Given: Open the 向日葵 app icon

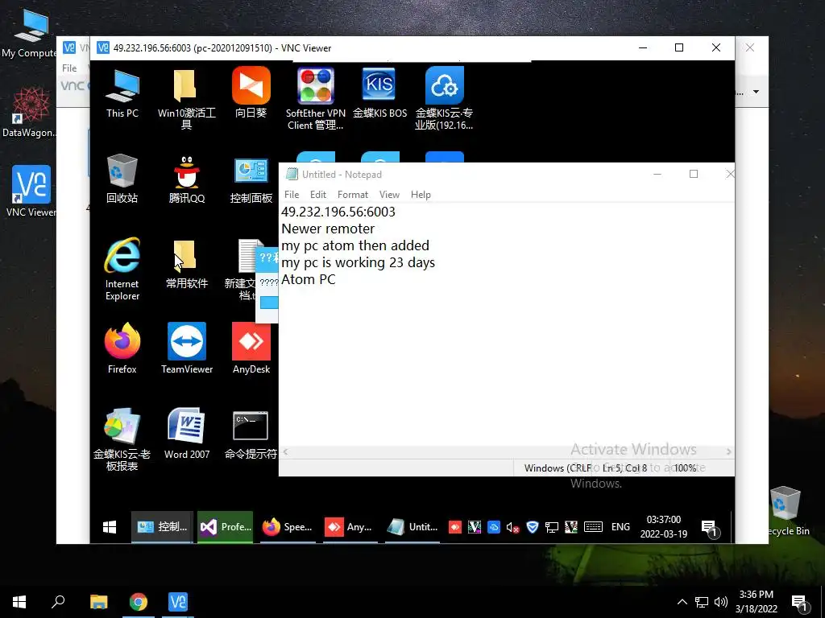Looking at the screenshot, I should click(x=251, y=93).
